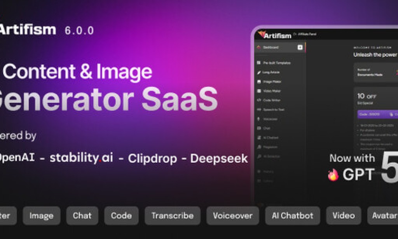
Task: Click the purple coupon Code bar
Action: pyautogui.click(x=378, y=114)
